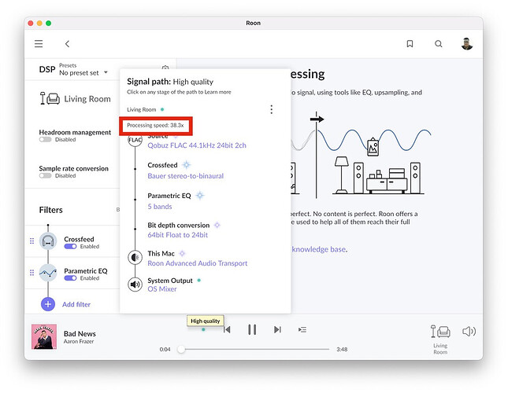Open the OS Mixer link
Screen dimensions: 508x393
tap(162, 289)
